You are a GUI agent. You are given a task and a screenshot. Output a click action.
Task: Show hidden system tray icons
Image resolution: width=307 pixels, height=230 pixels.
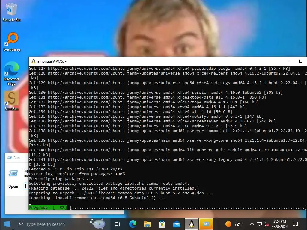point(252,224)
